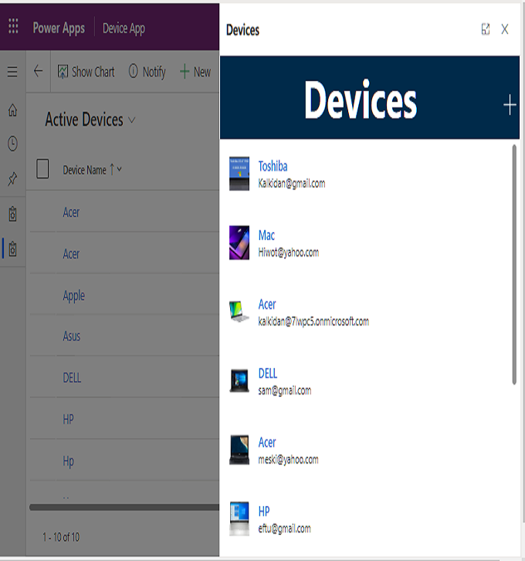The width and height of the screenshot is (525, 561).
Task: Open Pinned pushpin icon in sidebar
Action: coord(12,178)
